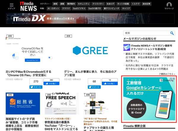Like the ChromeOS Flex article (280 いいね)
Image resolution: width=178 pixels, height=131 pixels.
pos(51,83)
